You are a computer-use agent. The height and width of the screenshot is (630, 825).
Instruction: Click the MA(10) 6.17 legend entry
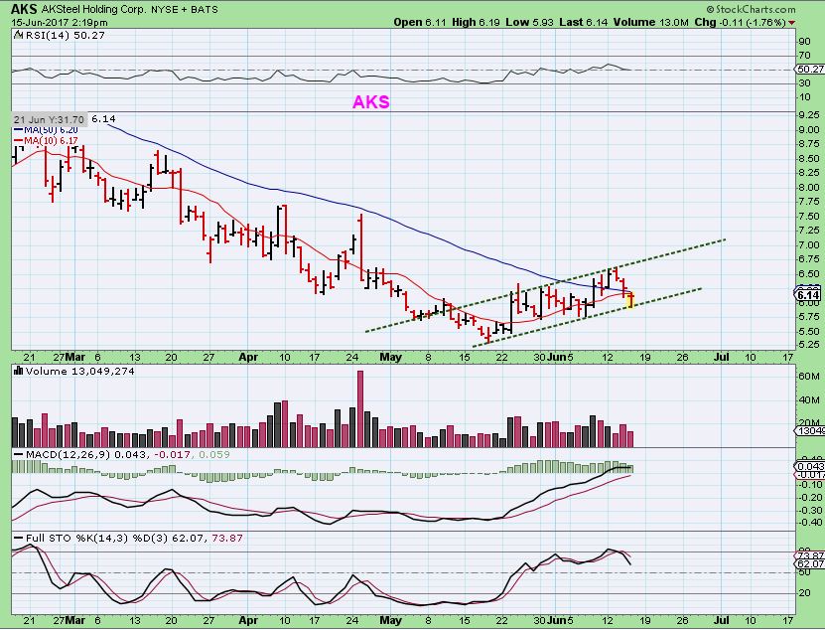coord(47,141)
